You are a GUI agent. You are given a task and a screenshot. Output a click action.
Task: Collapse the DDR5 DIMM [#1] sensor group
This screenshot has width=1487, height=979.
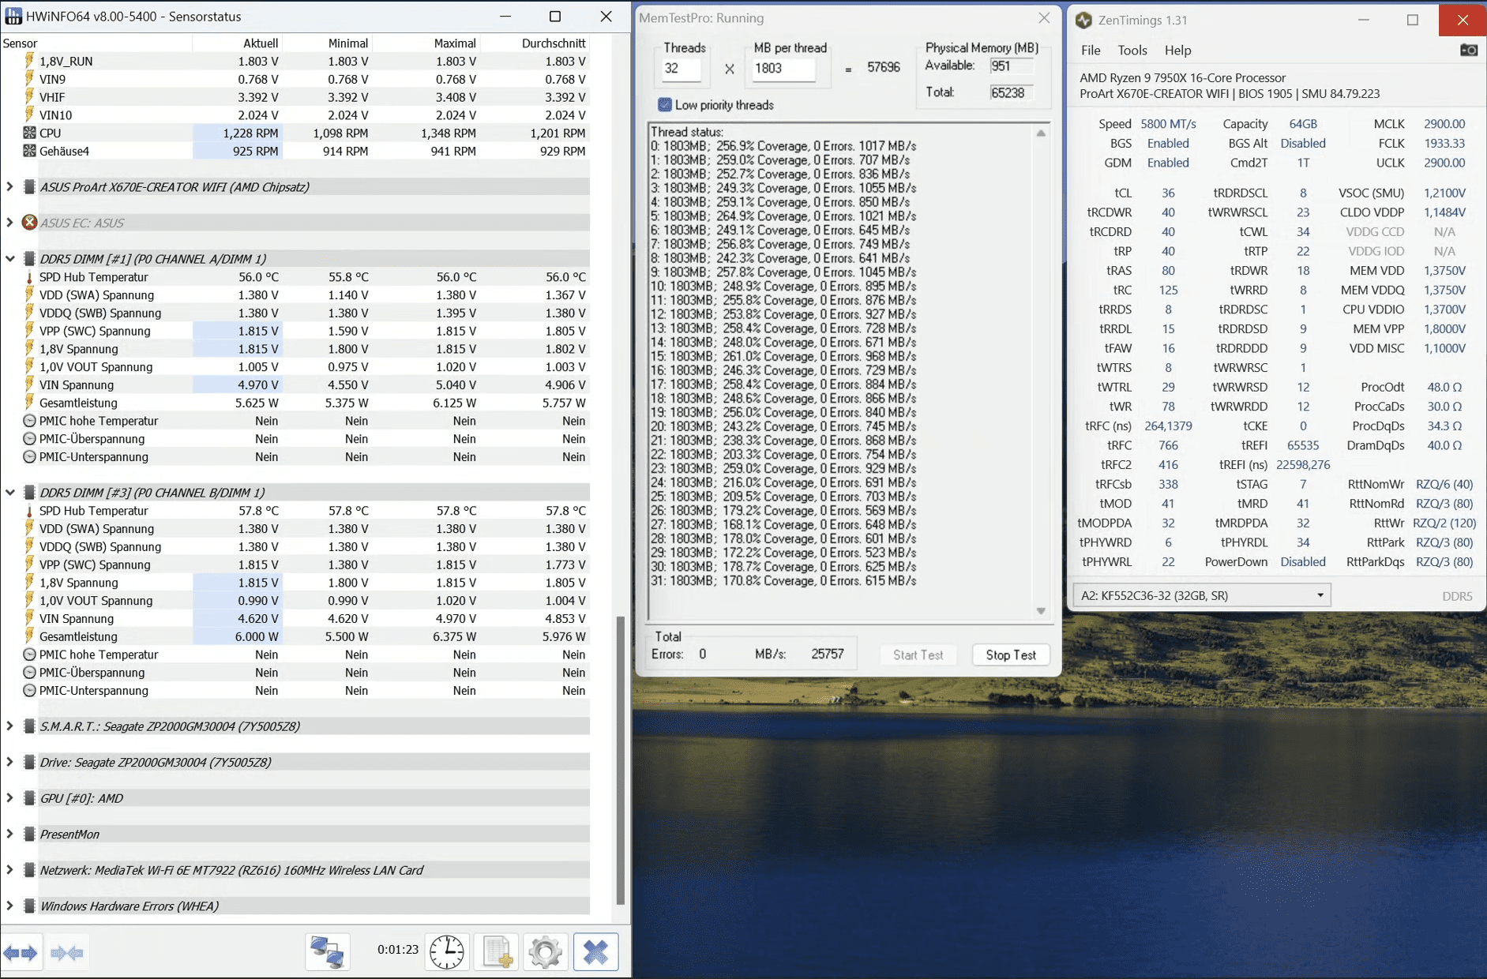point(9,259)
